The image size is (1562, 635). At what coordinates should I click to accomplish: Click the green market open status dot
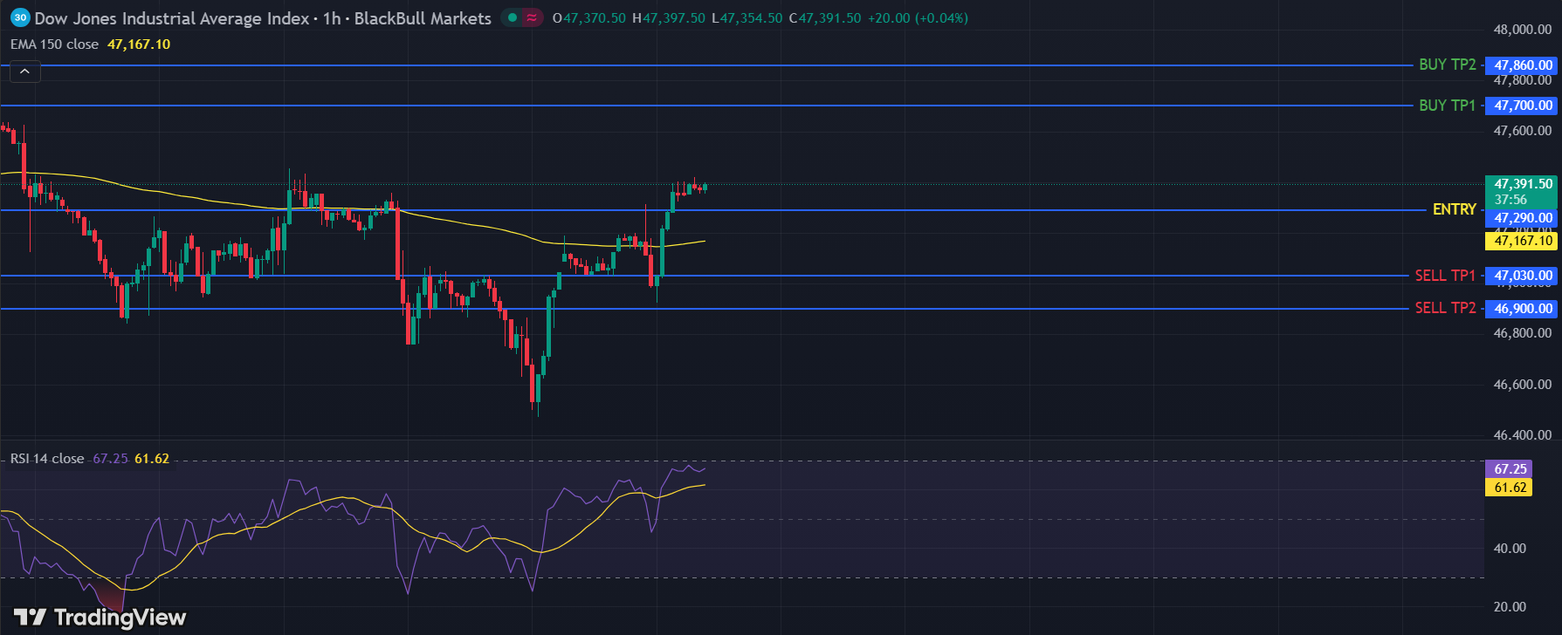[512, 17]
